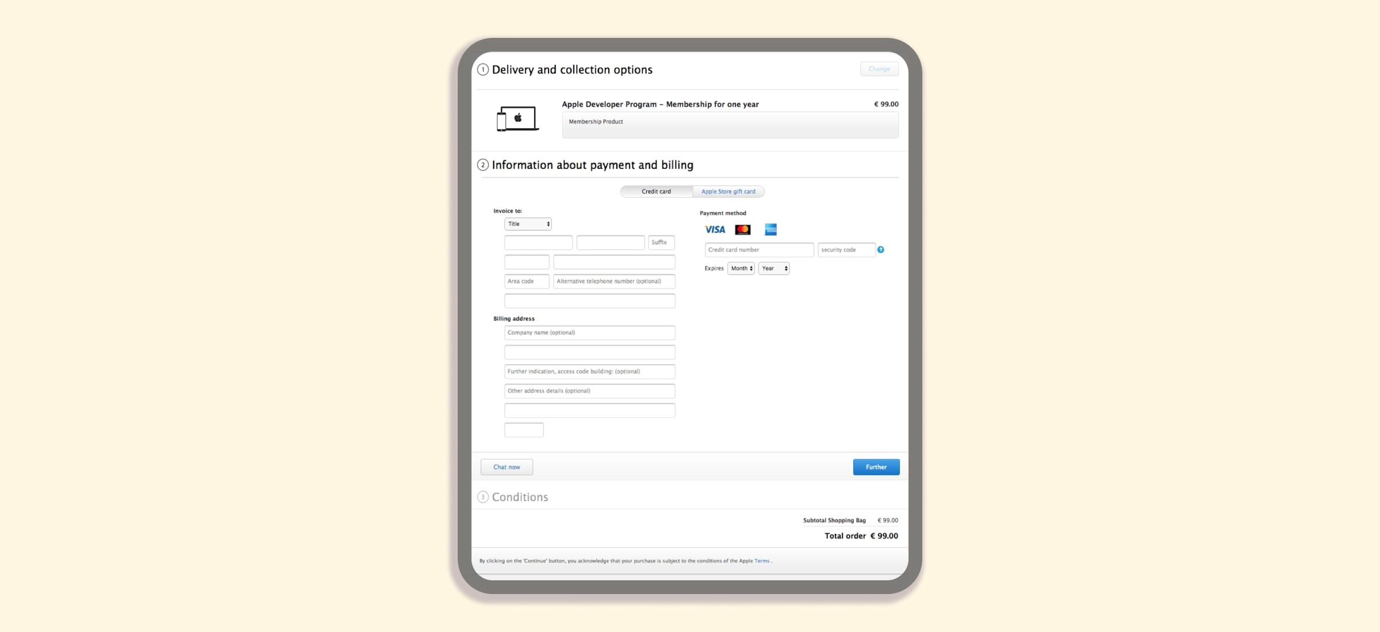Click the Company name optional field
Screen dimensions: 1380x632
pyautogui.click(x=589, y=333)
